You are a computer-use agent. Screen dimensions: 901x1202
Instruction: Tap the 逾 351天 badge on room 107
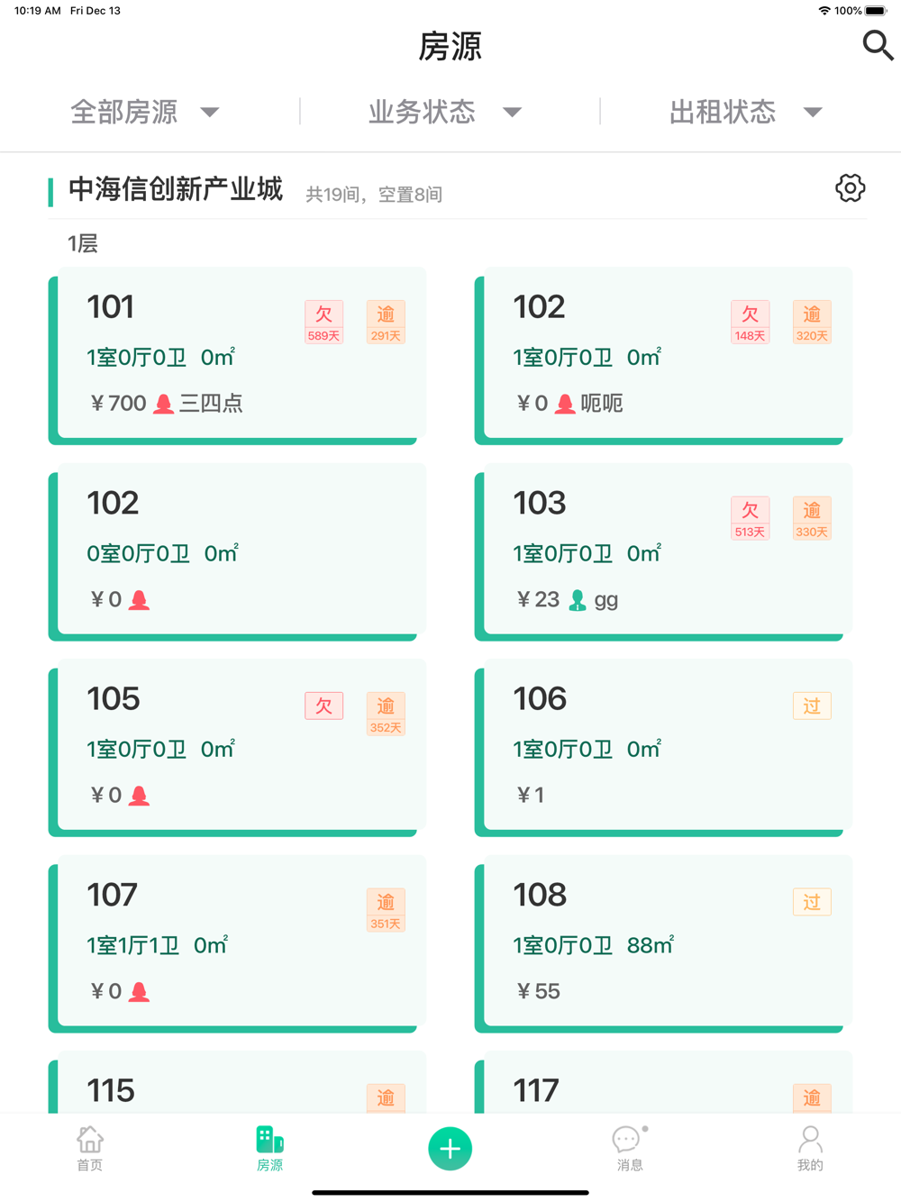point(386,910)
